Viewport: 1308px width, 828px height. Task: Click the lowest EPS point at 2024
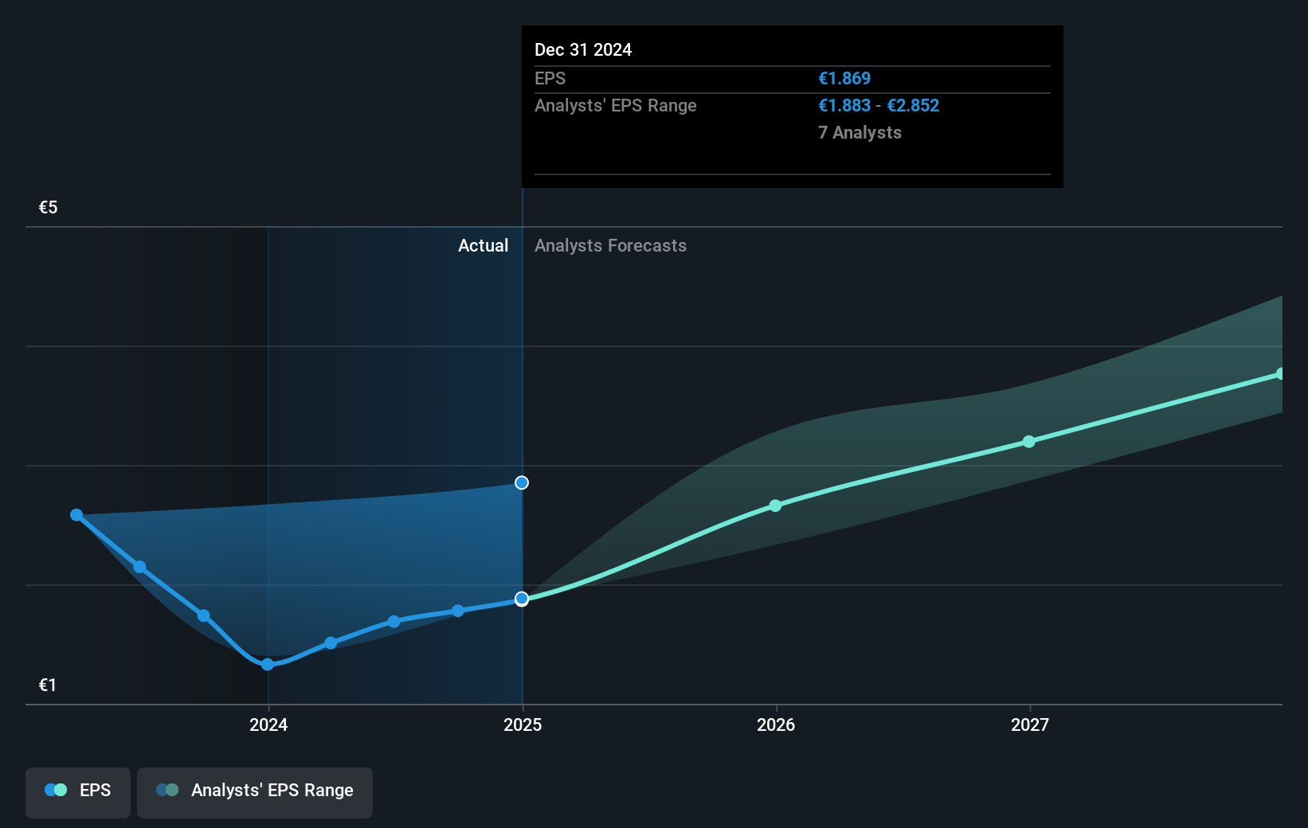tap(268, 664)
